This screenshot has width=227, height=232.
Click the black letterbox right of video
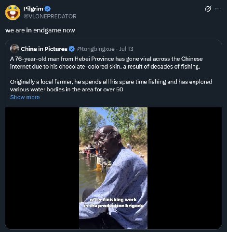click(185, 168)
